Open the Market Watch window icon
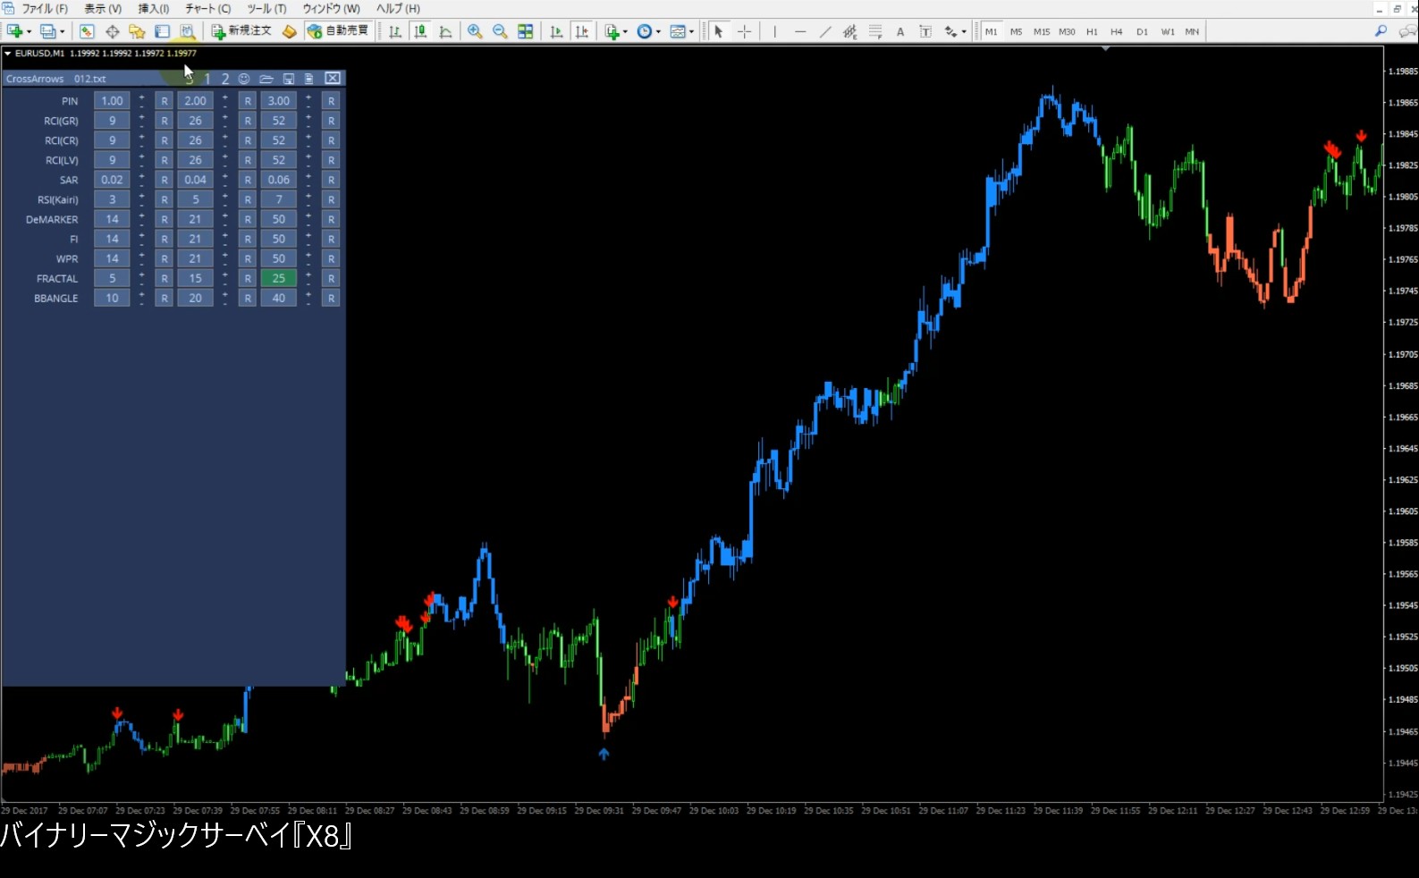The width and height of the screenshot is (1419, 878). 87,31
